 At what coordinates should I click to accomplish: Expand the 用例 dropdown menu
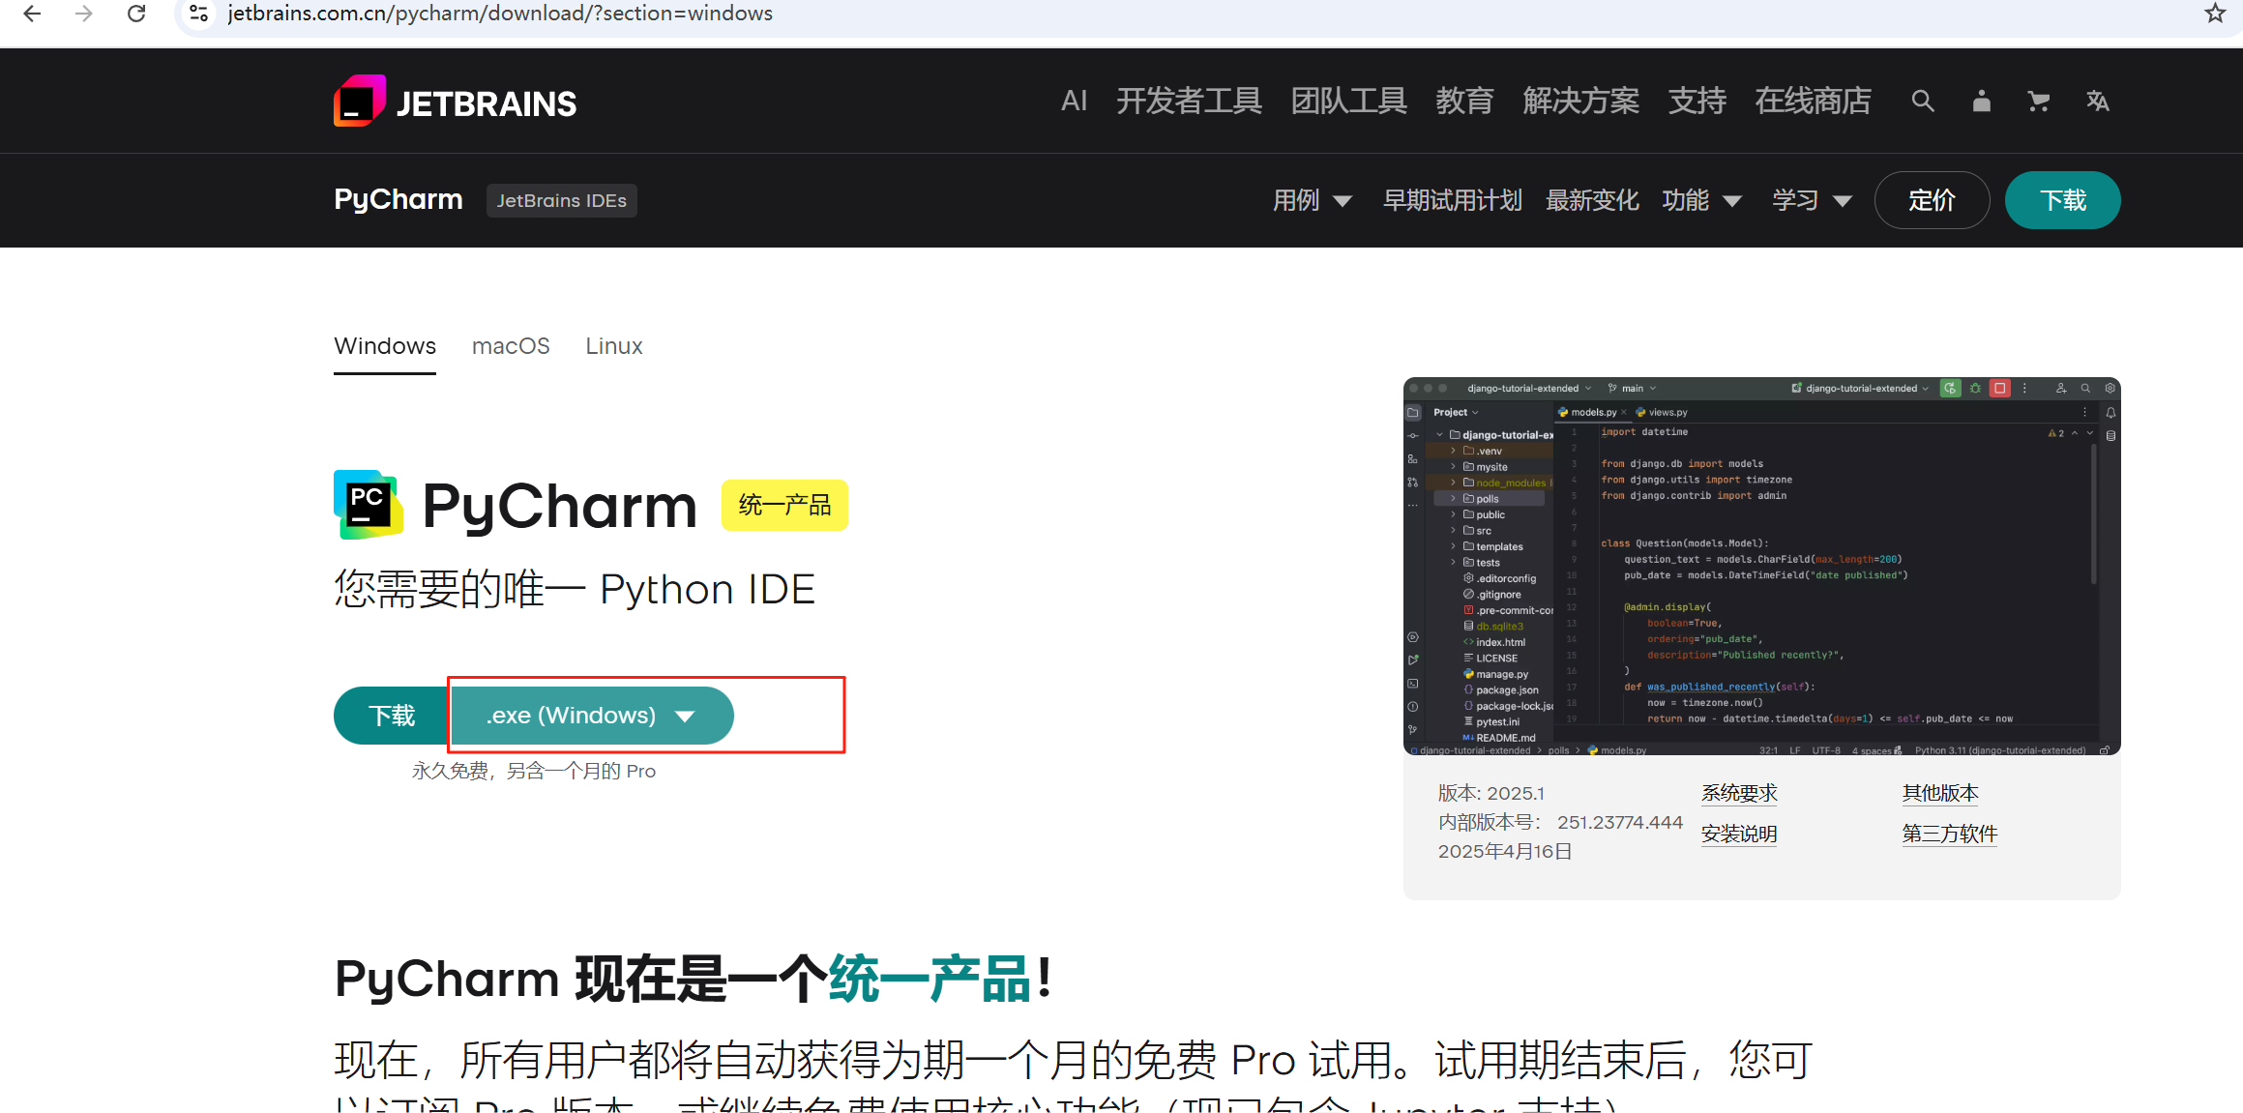pos(1312,200)
